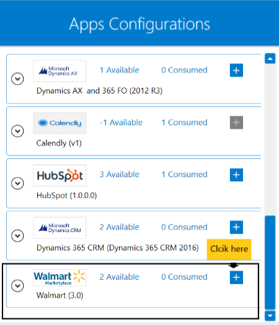Select the 'HubSpot (1.0.0.0)' label
This screenshot has width=279, height=325.
[x=66, y=196]
